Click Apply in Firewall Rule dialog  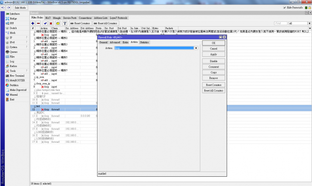click(x=214, y=54)
